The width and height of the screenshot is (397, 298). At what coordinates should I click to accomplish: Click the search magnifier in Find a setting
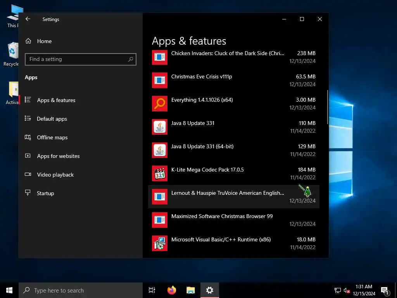point(131,59)
